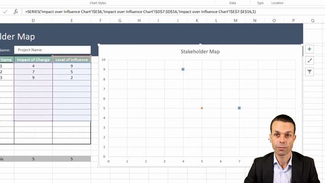Image resolution: width=325 pixels, height=183 pixels.
Task: Click the Insert Function fx icon
Action: click(16, 12)
